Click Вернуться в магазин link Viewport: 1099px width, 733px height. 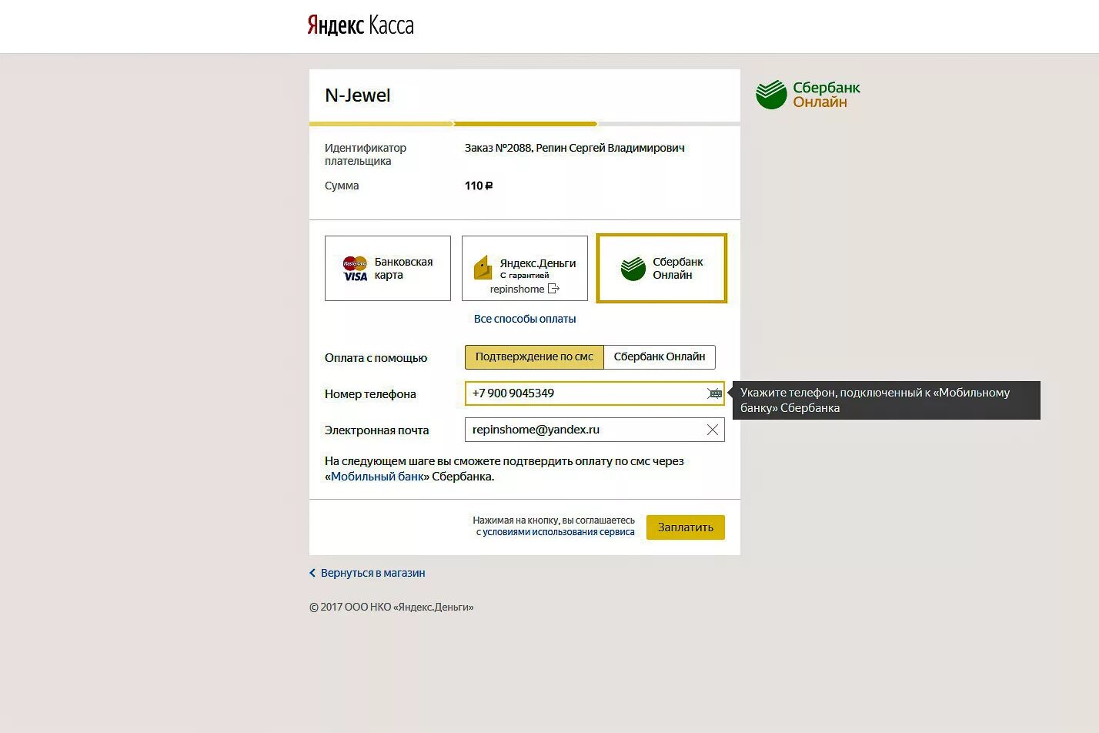pos(372,573)
